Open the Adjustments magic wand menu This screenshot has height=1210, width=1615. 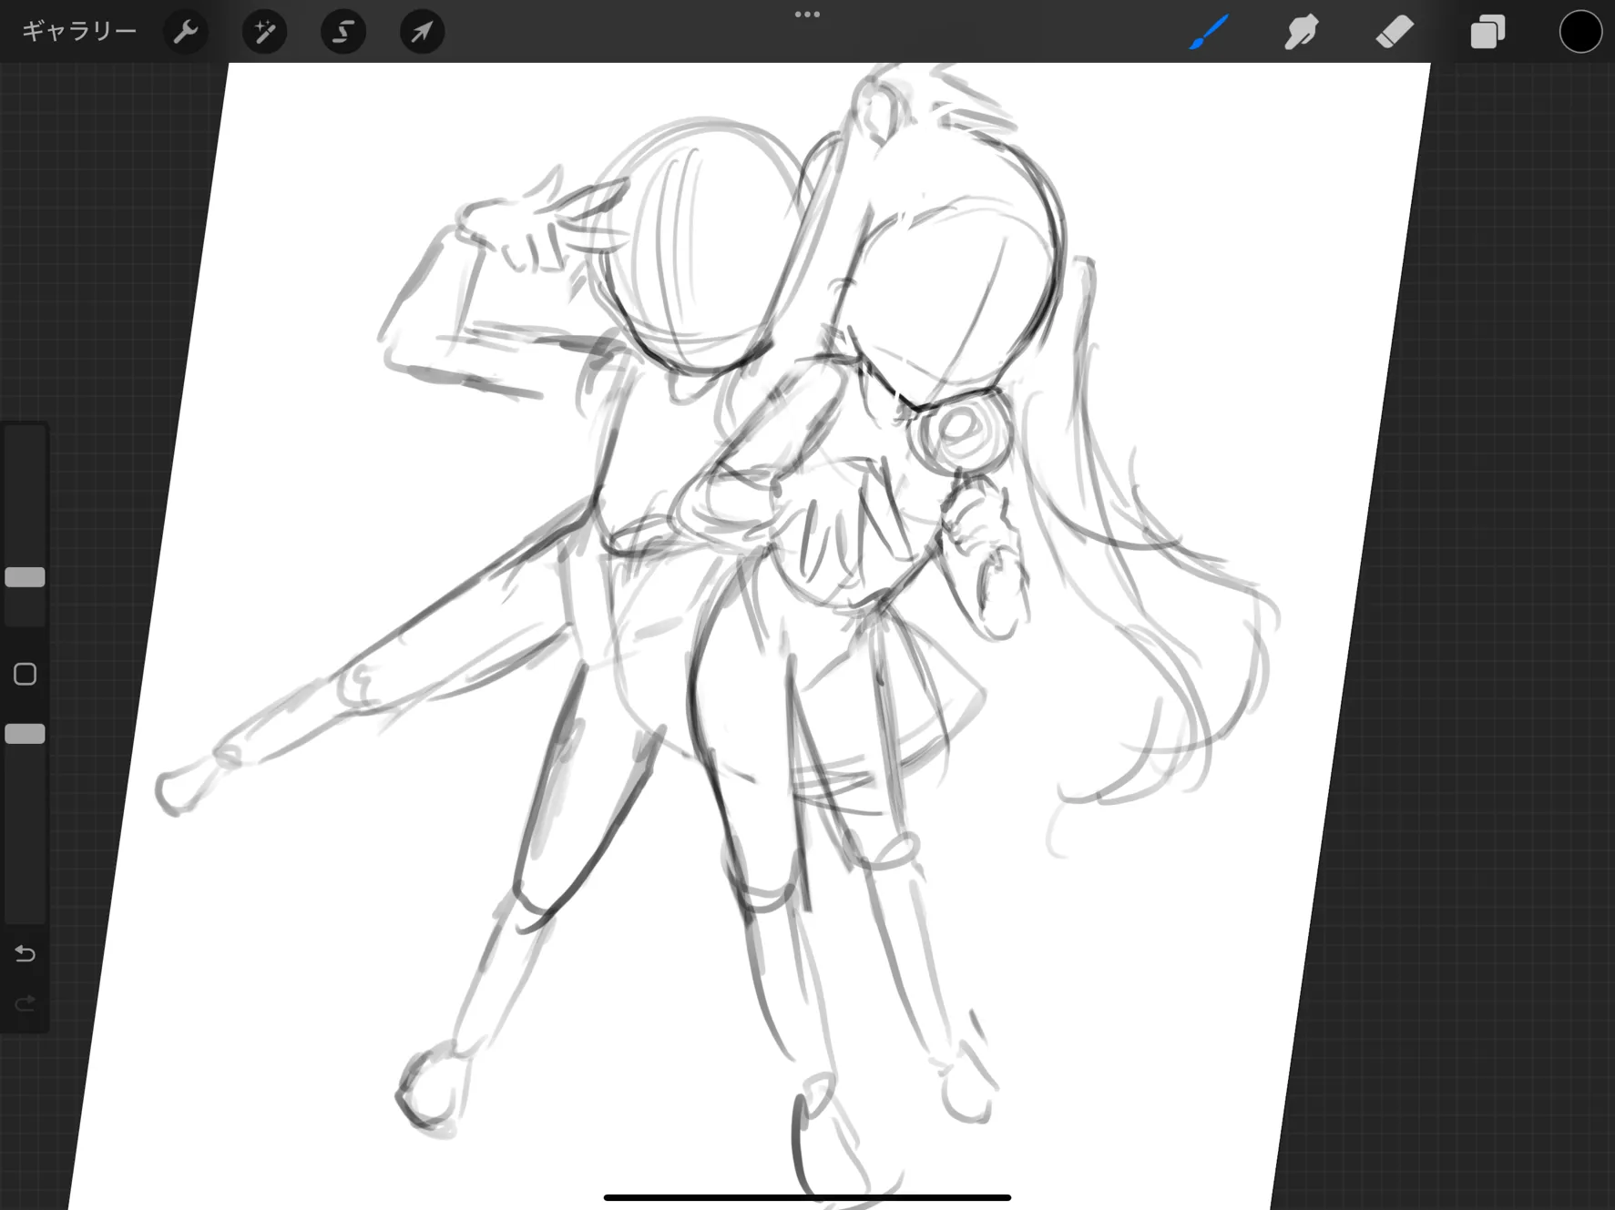[265, 32]
